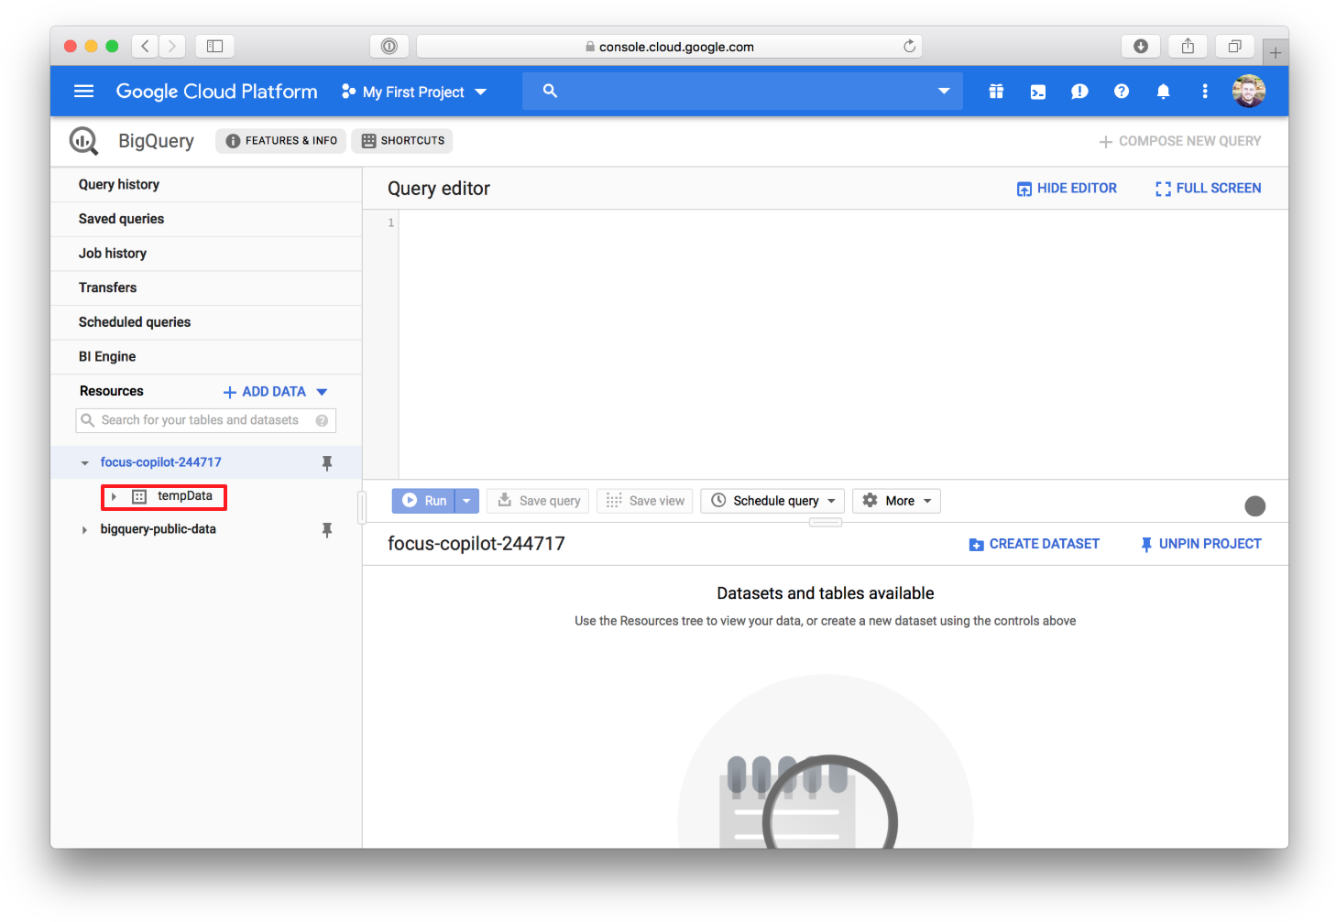Viewport: 1336px width, 922px height.
Task: Click Add Data button
Action: 265,392
